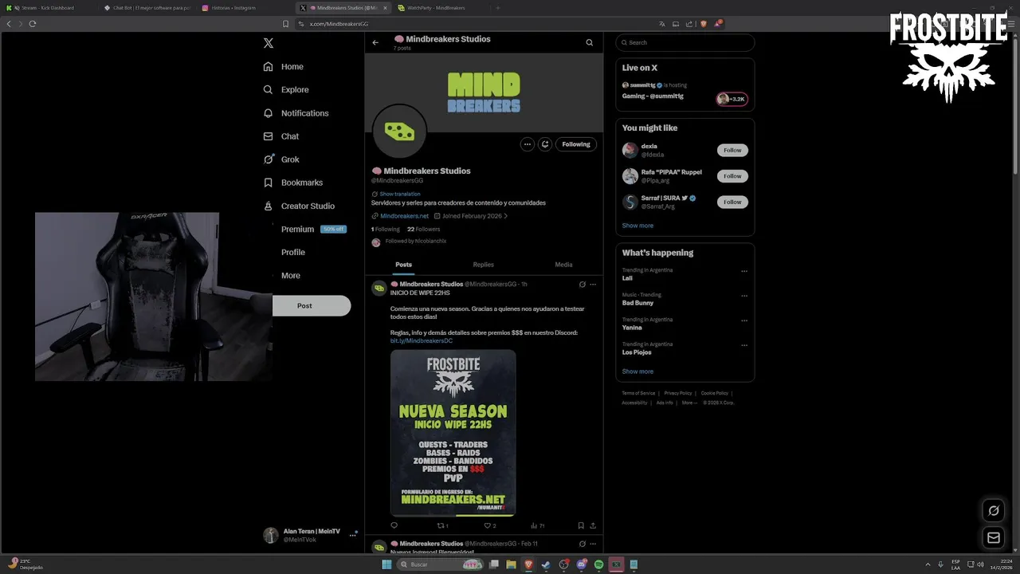The height and width of the screenshot is (574, 1020).
Task: Share the INICIO DE WIPE post
Action: tap(593, 526)
